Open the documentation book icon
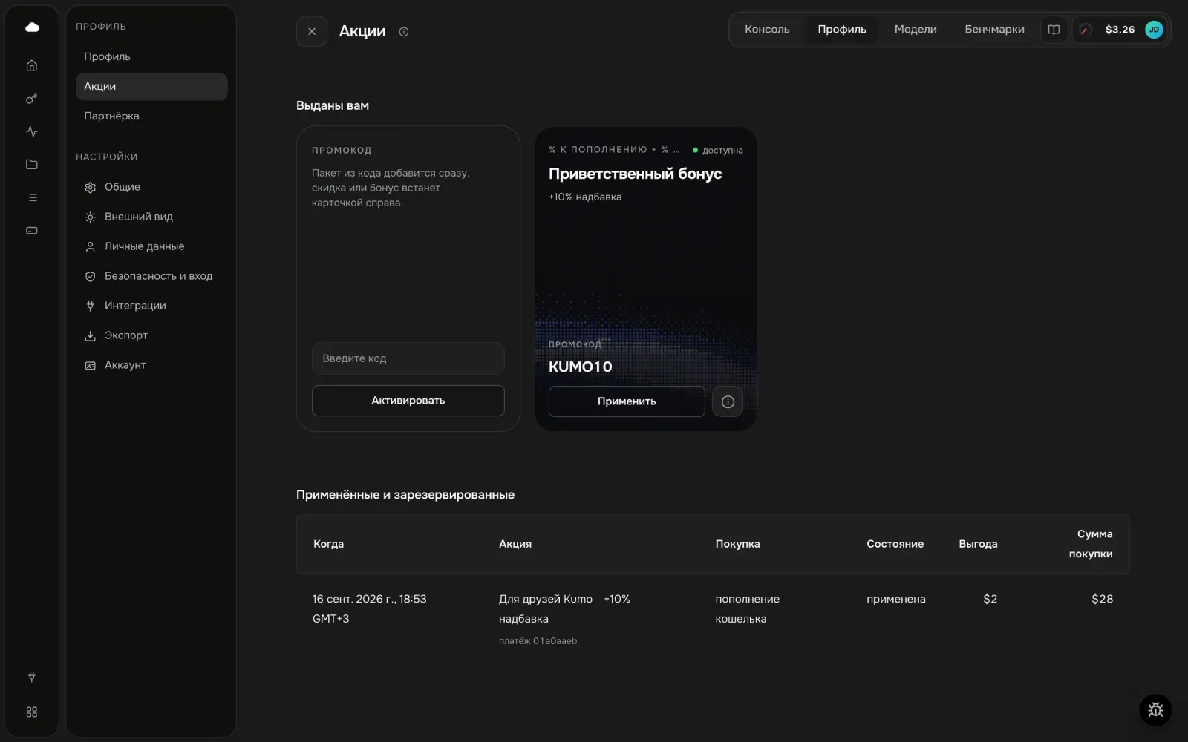The height and width of the screenshot is (742, 1188). point(1054,30)
